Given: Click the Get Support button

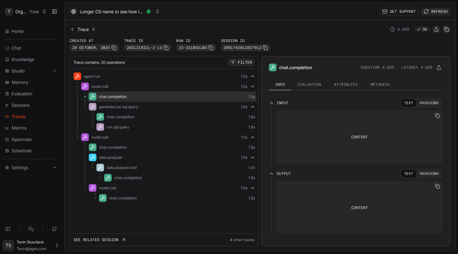Looking at the screenshot, I should click(399, 11).
